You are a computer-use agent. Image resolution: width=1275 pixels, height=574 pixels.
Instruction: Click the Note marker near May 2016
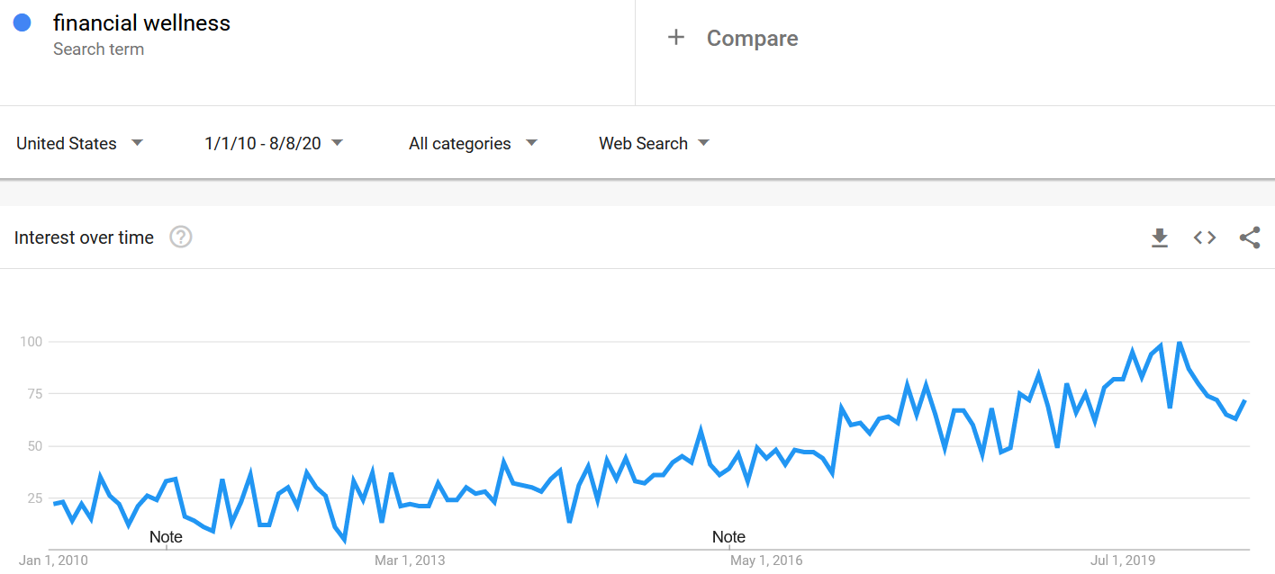tap(728, 537)
